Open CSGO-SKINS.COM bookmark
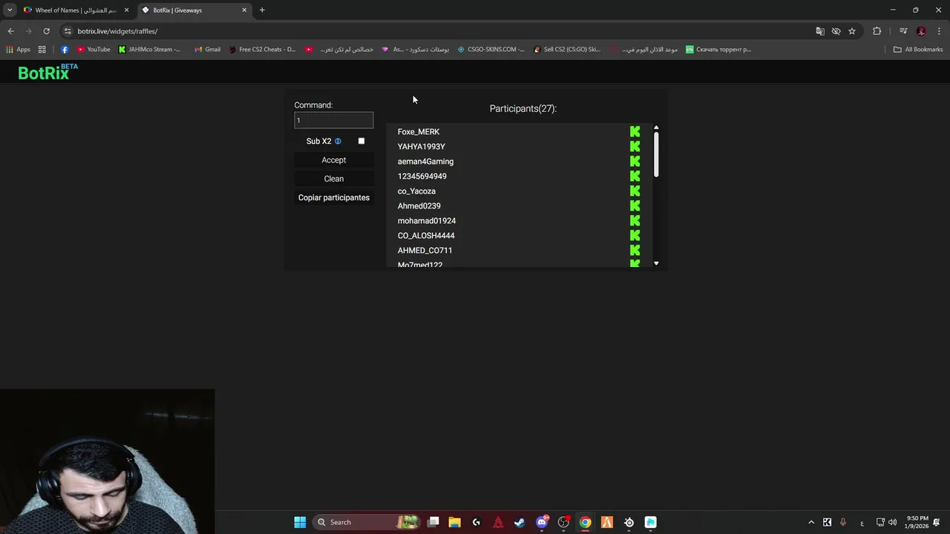The image size is (950, 534). coord(491,50)
